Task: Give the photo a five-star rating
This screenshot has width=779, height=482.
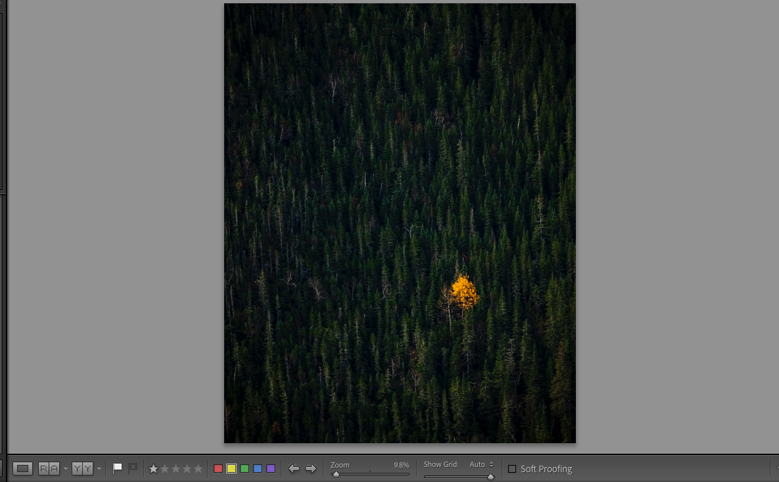Action: pyautogui.click(x=197, y=468)
